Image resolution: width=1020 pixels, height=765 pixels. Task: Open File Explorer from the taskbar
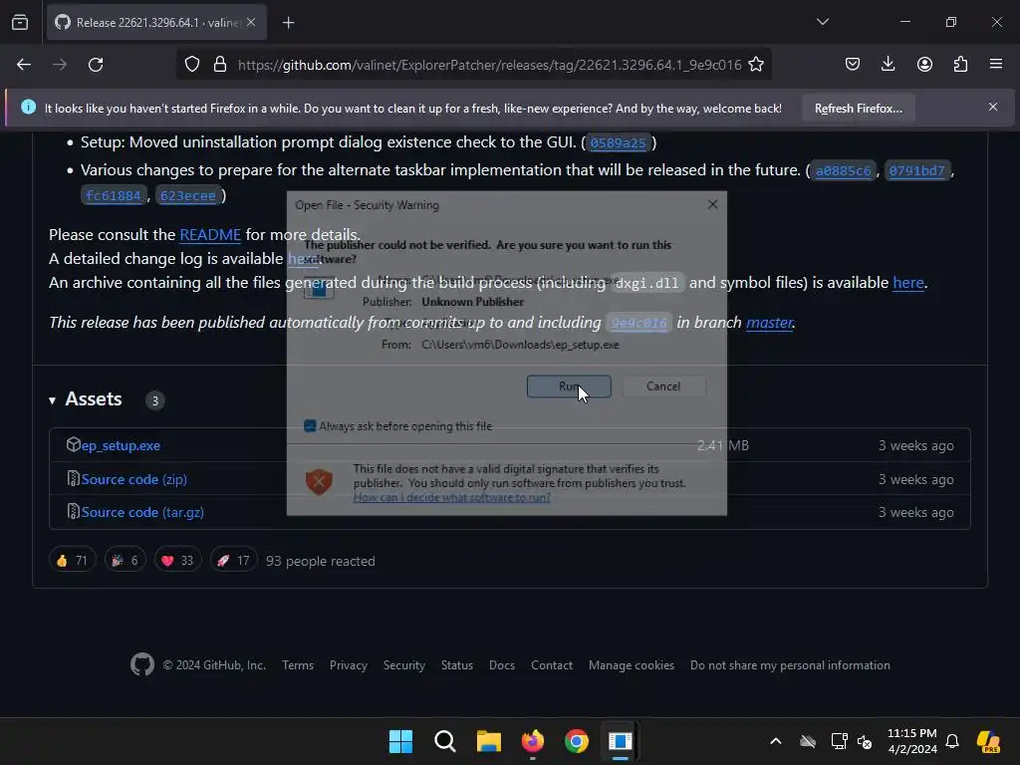(488, 741)
